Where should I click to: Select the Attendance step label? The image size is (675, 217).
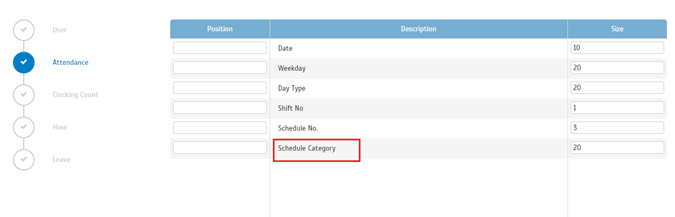click(70, 62)
